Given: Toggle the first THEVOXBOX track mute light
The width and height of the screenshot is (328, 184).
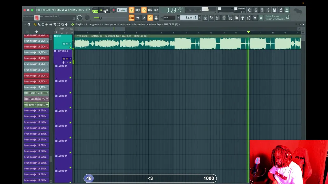Looking at the screenshot, I should point(70,63).
